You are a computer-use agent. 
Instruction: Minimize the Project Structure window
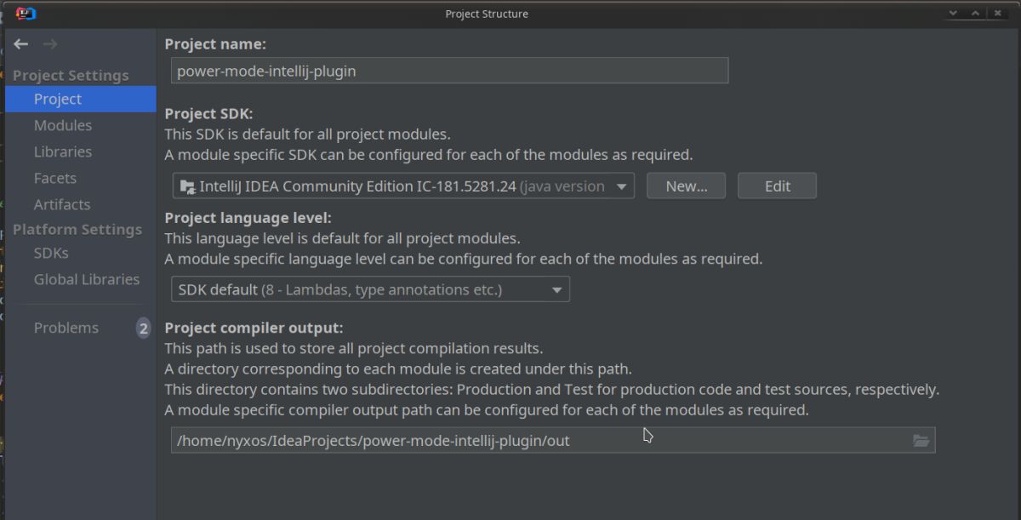coord(953,14)
